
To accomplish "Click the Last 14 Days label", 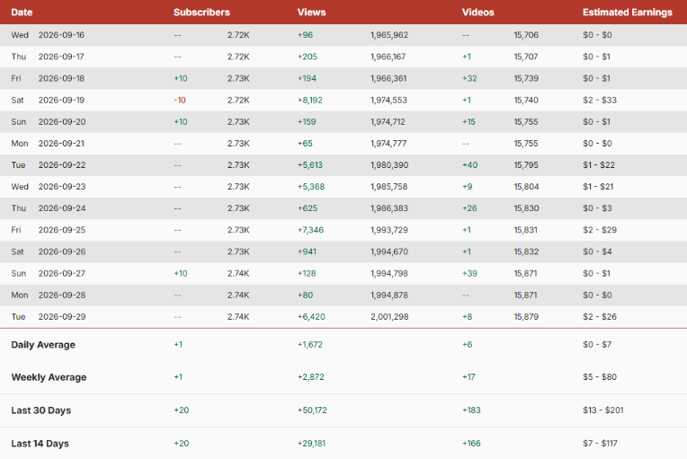I will click(x=40, y=444).
